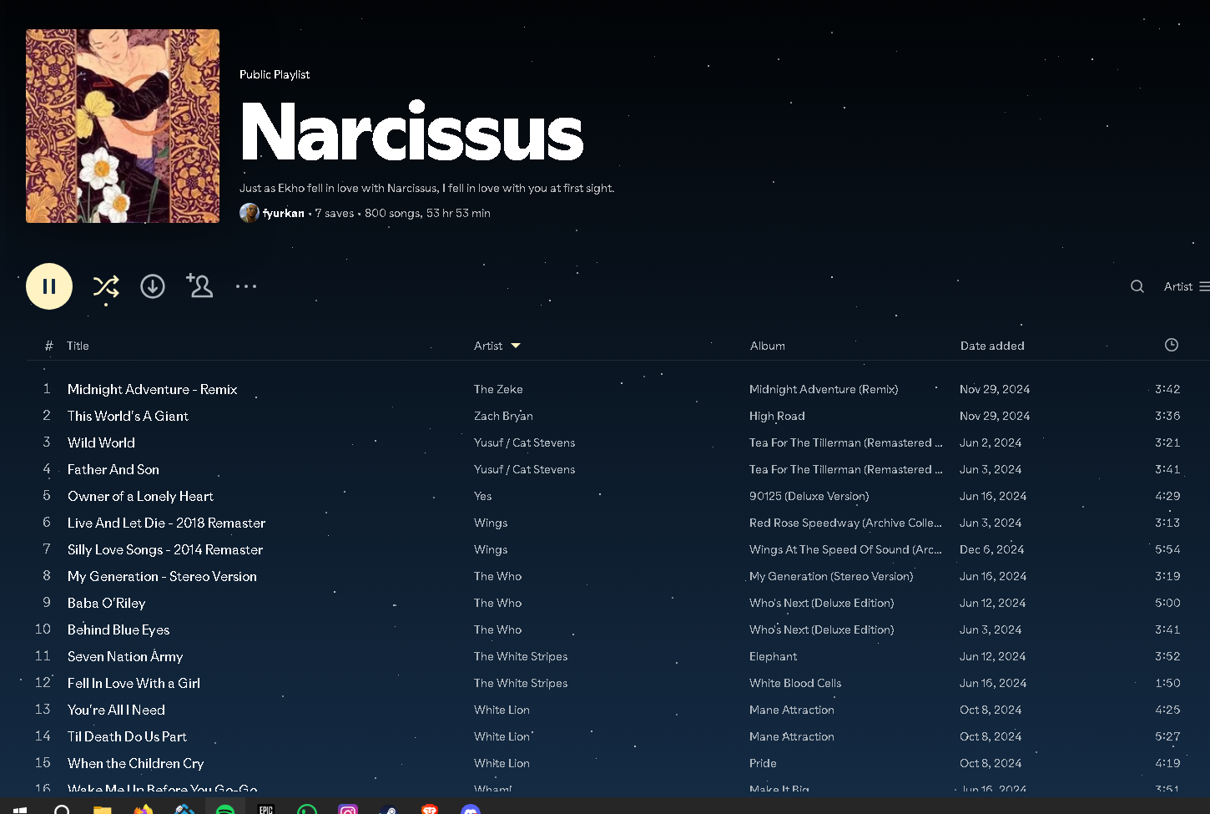Open Wings artist on Silly Love Songs row
The width and height of the screenshot is (1210, 814).
[x=491, y=549]
